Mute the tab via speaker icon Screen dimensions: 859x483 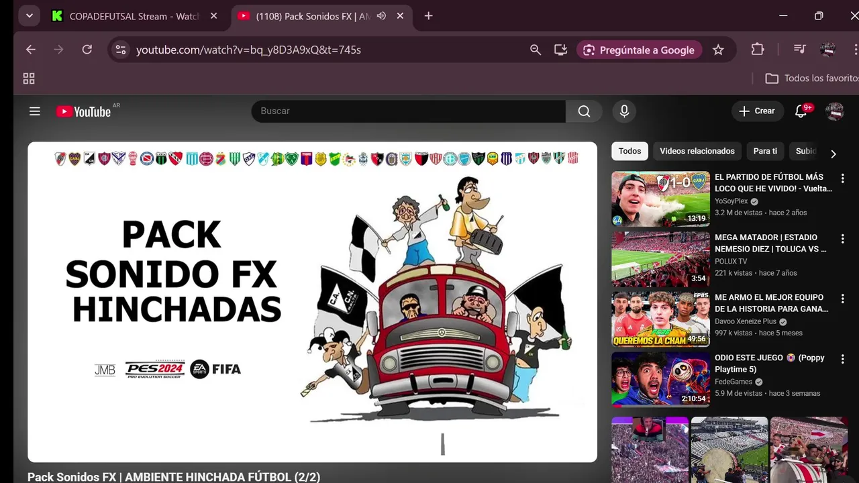[x=381, y=16]
